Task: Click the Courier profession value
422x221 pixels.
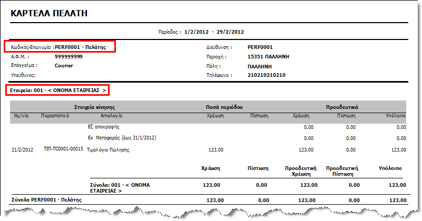Action: [64, 66]
